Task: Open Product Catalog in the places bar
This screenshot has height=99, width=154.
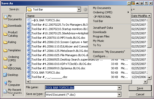Action: click(11, 34)
